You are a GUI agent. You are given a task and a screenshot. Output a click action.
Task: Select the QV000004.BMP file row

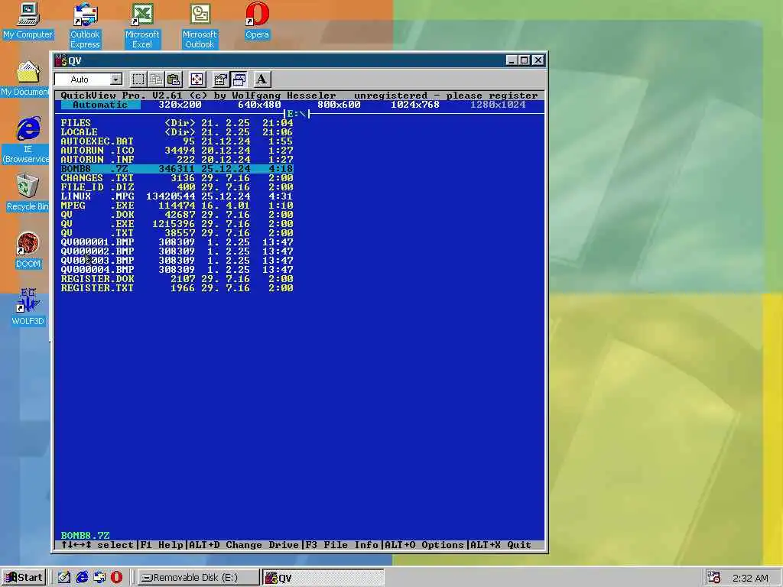click(177, 270)
